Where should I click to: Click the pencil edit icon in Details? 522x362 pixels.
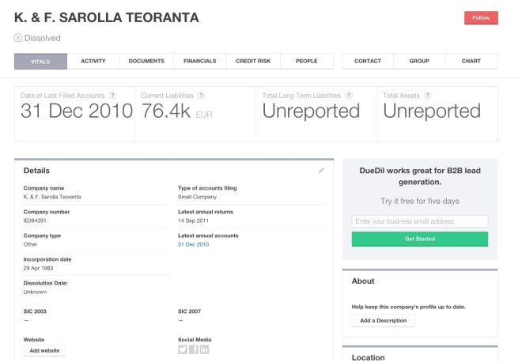[x=321, y=170]
